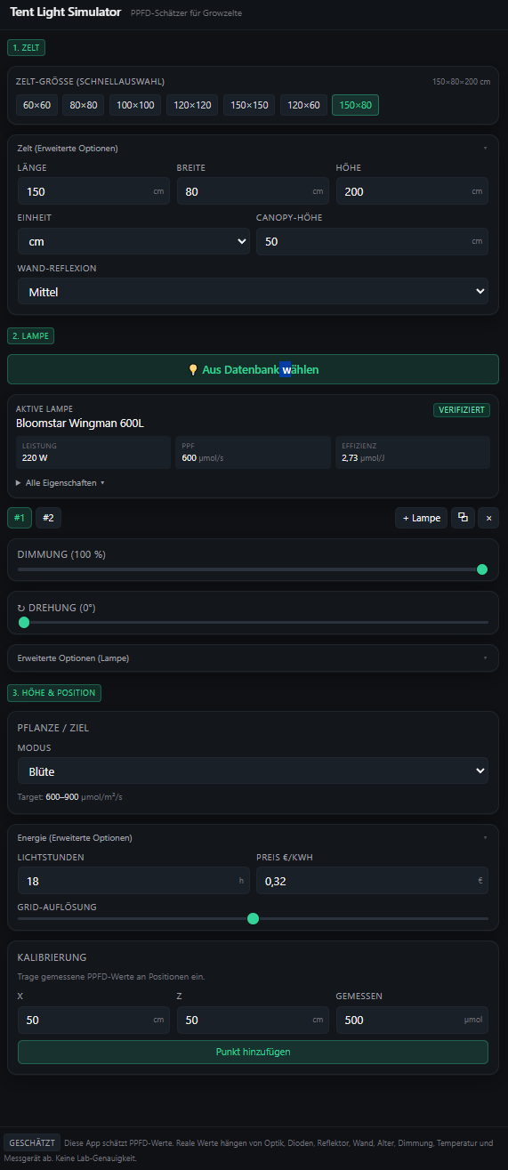Viewport: 508px width, 1170px height.
Task: Click the + Lampe button
Action: point(421,518)
